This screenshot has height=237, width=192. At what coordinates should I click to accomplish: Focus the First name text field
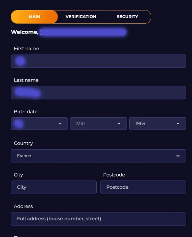pos(98,61)
